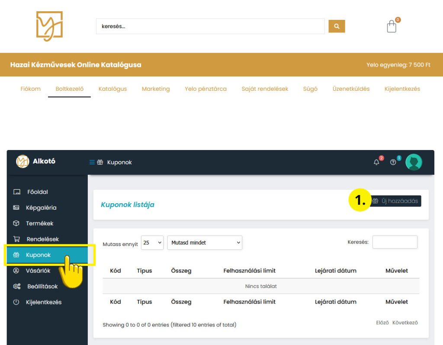443x345 pixels.
Task: Expand the entries-per-page dropdown showing 25
Action: [x=152, y=243]
